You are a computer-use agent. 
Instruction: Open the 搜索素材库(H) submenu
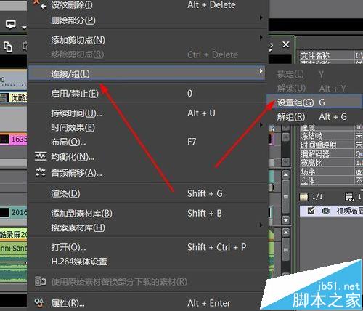coord(147,227)
